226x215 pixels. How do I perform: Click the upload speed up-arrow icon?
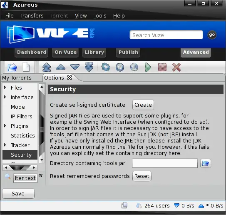click(201, 205)
